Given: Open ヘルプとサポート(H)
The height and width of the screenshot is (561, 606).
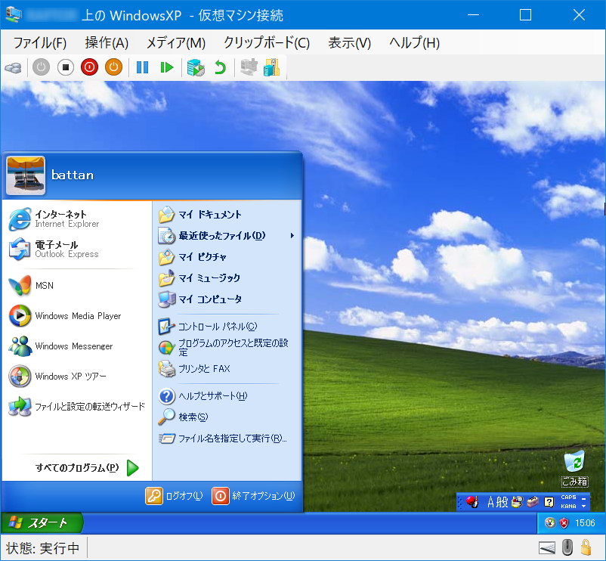Looking at the screenshot, I should click(x=227, y=396).
